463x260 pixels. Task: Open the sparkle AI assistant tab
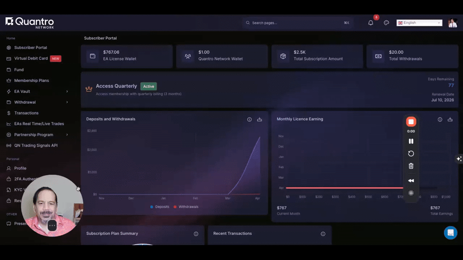(459, 159)
